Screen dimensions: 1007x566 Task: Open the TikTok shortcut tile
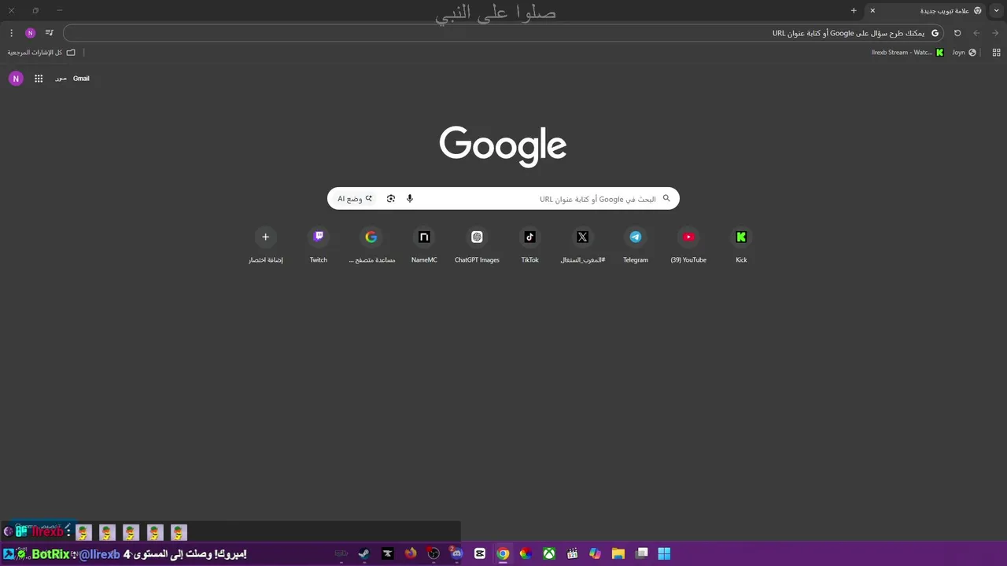(529, 245)
